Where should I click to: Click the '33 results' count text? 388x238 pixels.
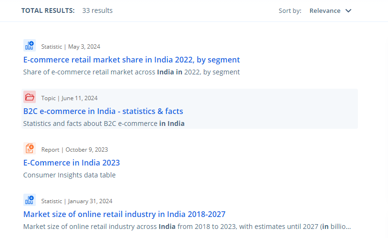[x=97, y=10]
